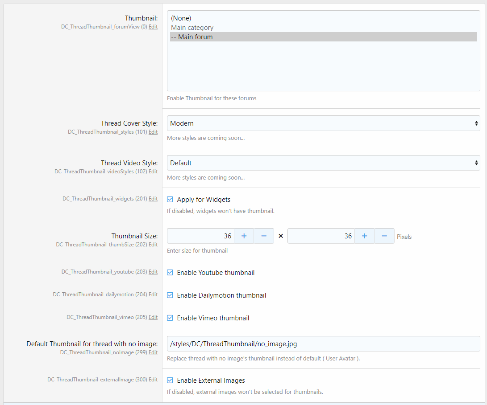Open Thread Cover Style dropdown

323,123
